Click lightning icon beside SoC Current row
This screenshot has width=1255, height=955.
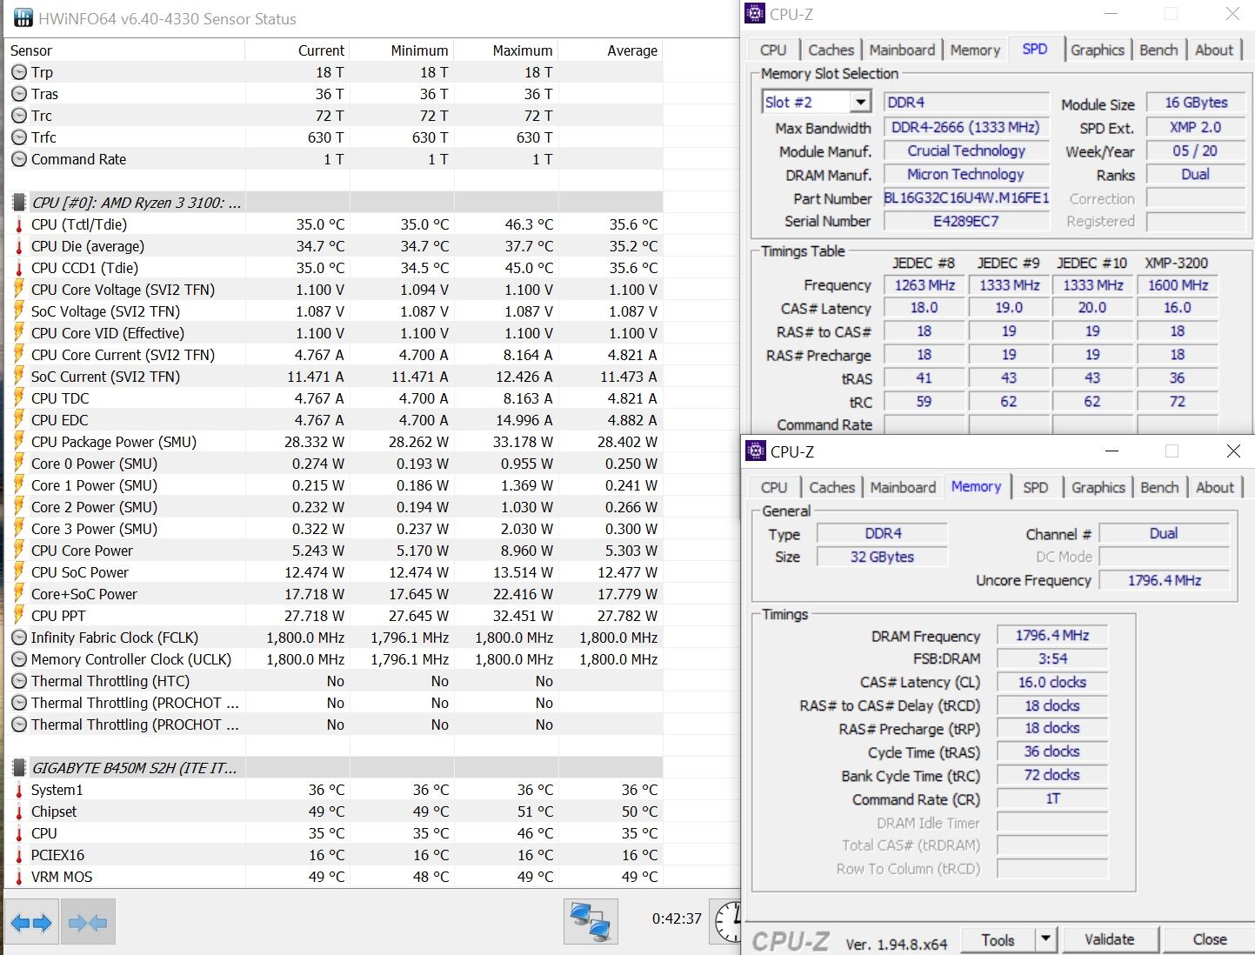click(x=19, y=377)
